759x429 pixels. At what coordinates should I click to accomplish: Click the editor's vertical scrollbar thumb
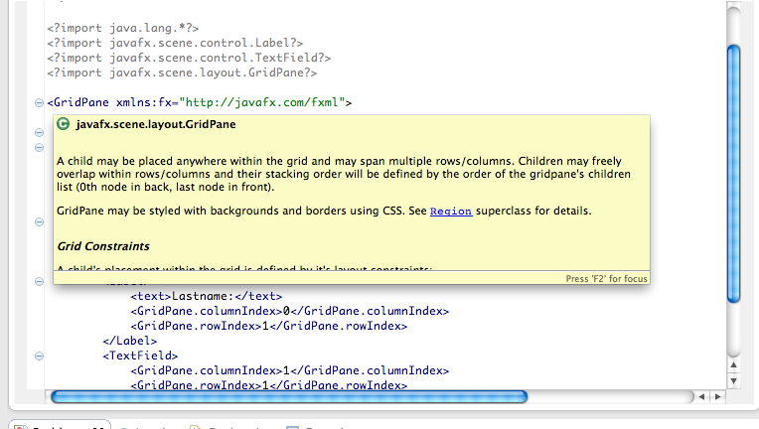coord(735,174)
